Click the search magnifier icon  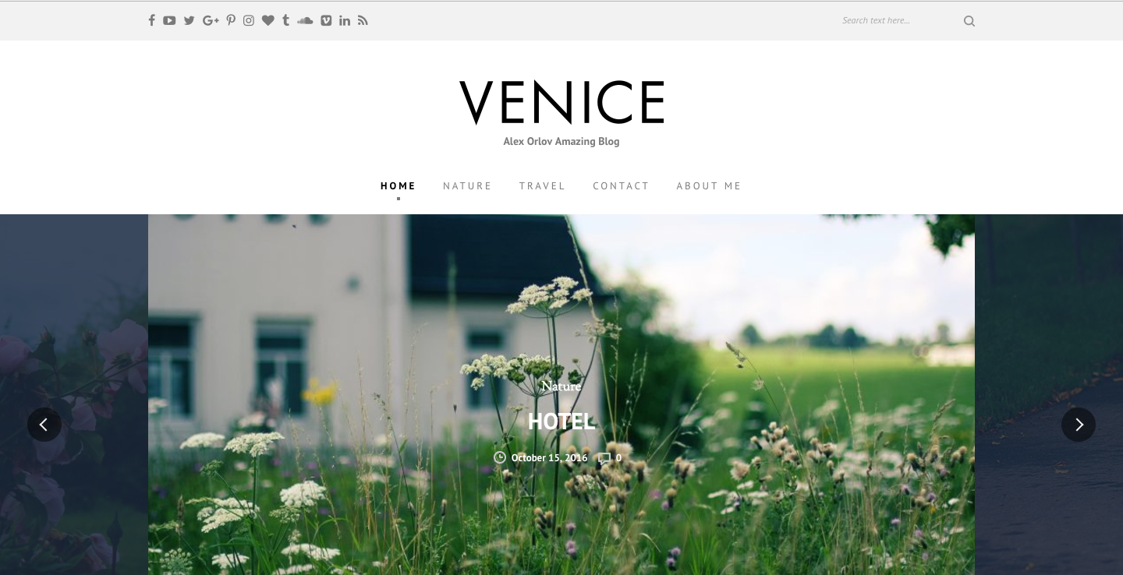[x=969, y=21]
